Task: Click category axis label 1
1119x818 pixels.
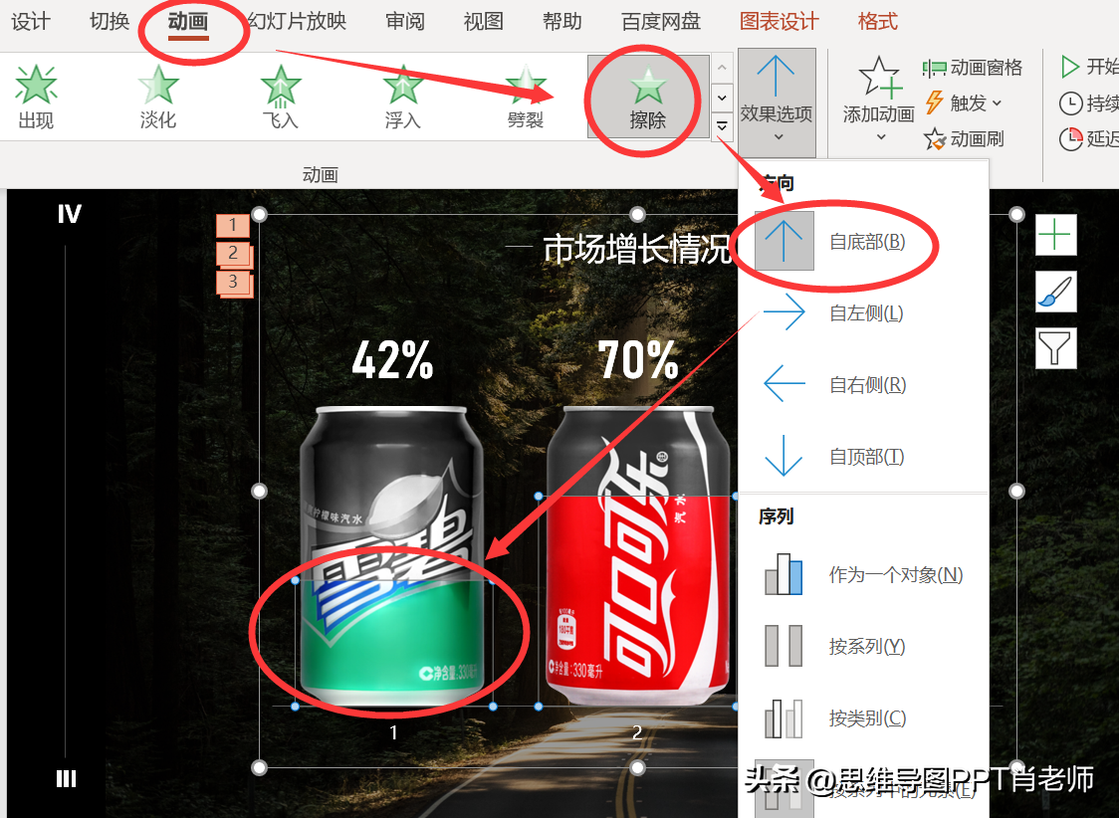Action: [393, 732]
